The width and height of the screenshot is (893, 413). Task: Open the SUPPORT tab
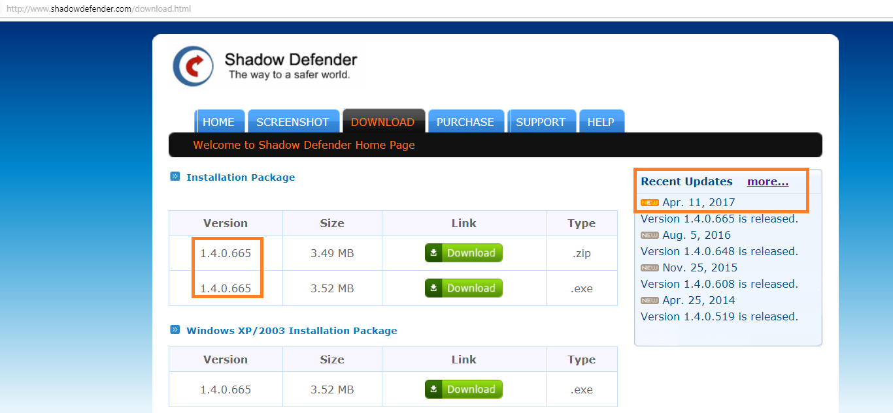(x=541, y=122)
